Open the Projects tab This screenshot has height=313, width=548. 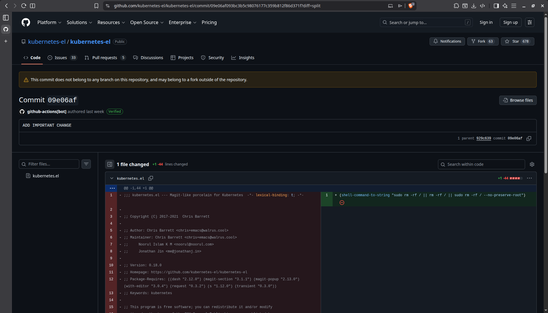[182, 58]
